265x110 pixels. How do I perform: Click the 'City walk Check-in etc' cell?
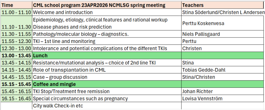pos(106,106)
